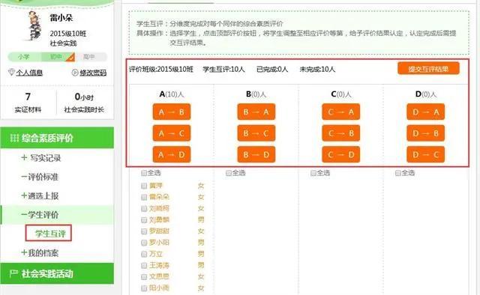Click the A→C grade move button
The height and width of the screenshot is (295, 480).
pos(172,133)
